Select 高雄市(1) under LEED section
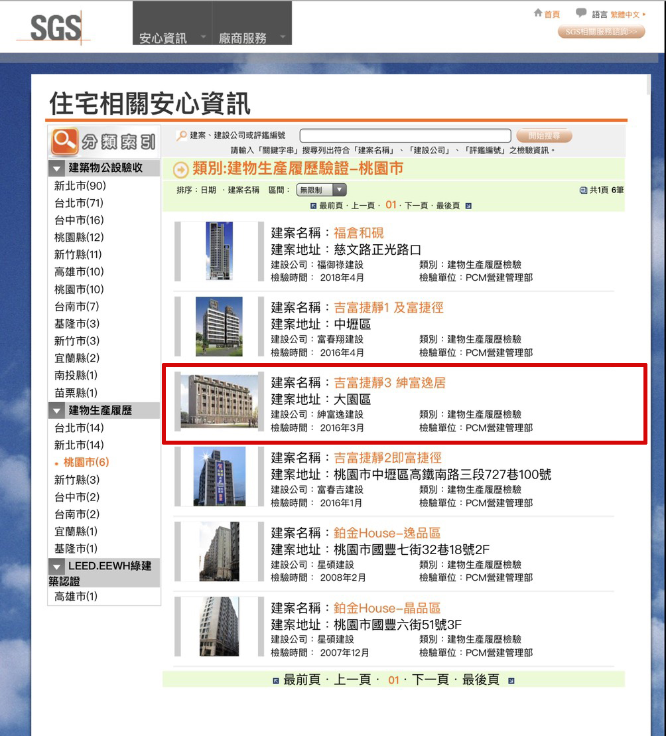666x736 pixels. (x=76, y=597)
